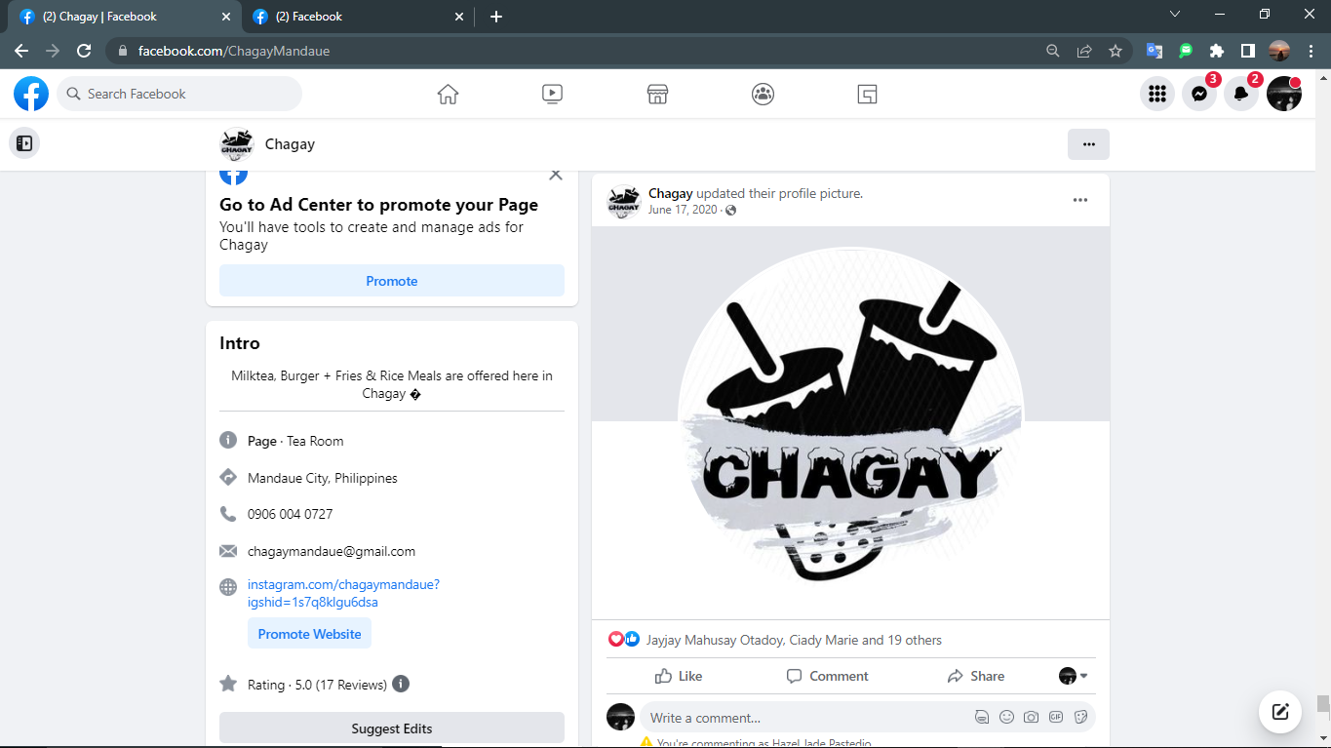The width and height of the screenshot is (1331, 748).
Task: Click the email chagaymandaue@gmail.com
Action: (332, 551)
